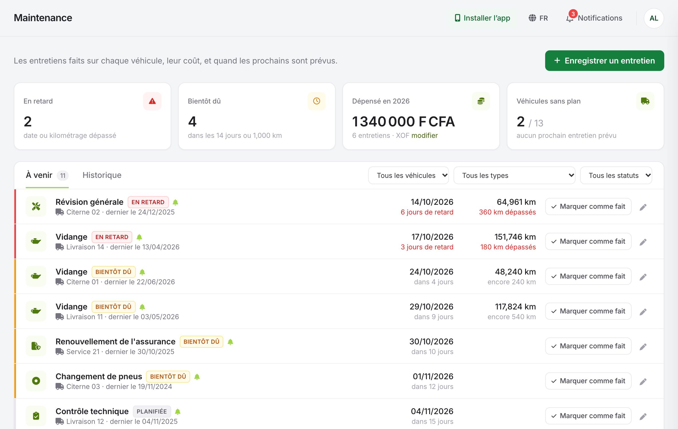
Task: Click Enregistrer un entretien button
Action: (605, 61)
